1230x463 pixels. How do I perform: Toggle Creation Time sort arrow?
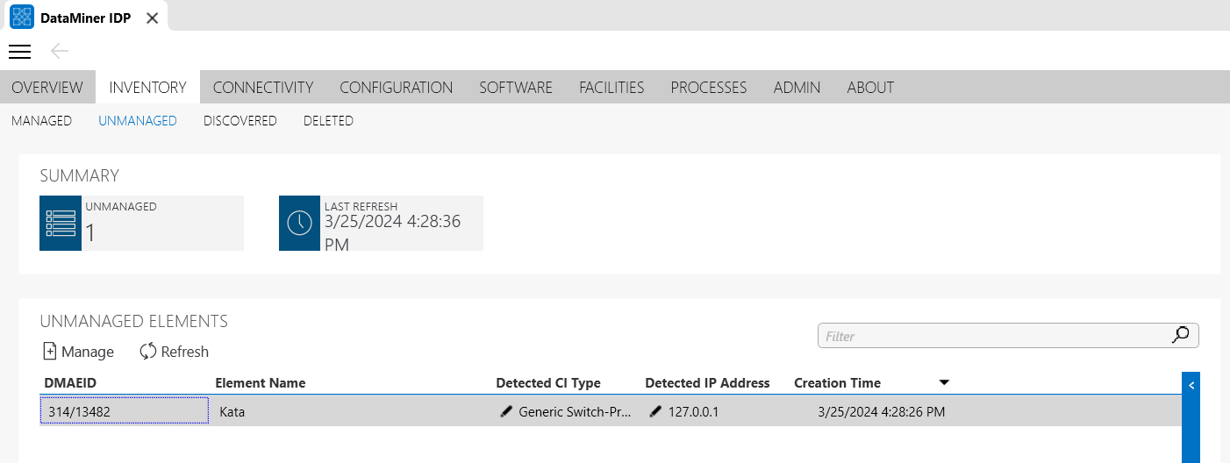coord(944,382)
